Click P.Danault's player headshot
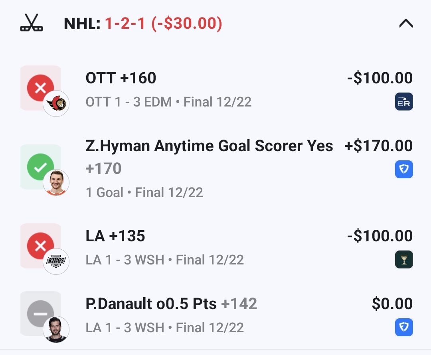This screenshot has height=355, width=431. click(x=56, y=329)
